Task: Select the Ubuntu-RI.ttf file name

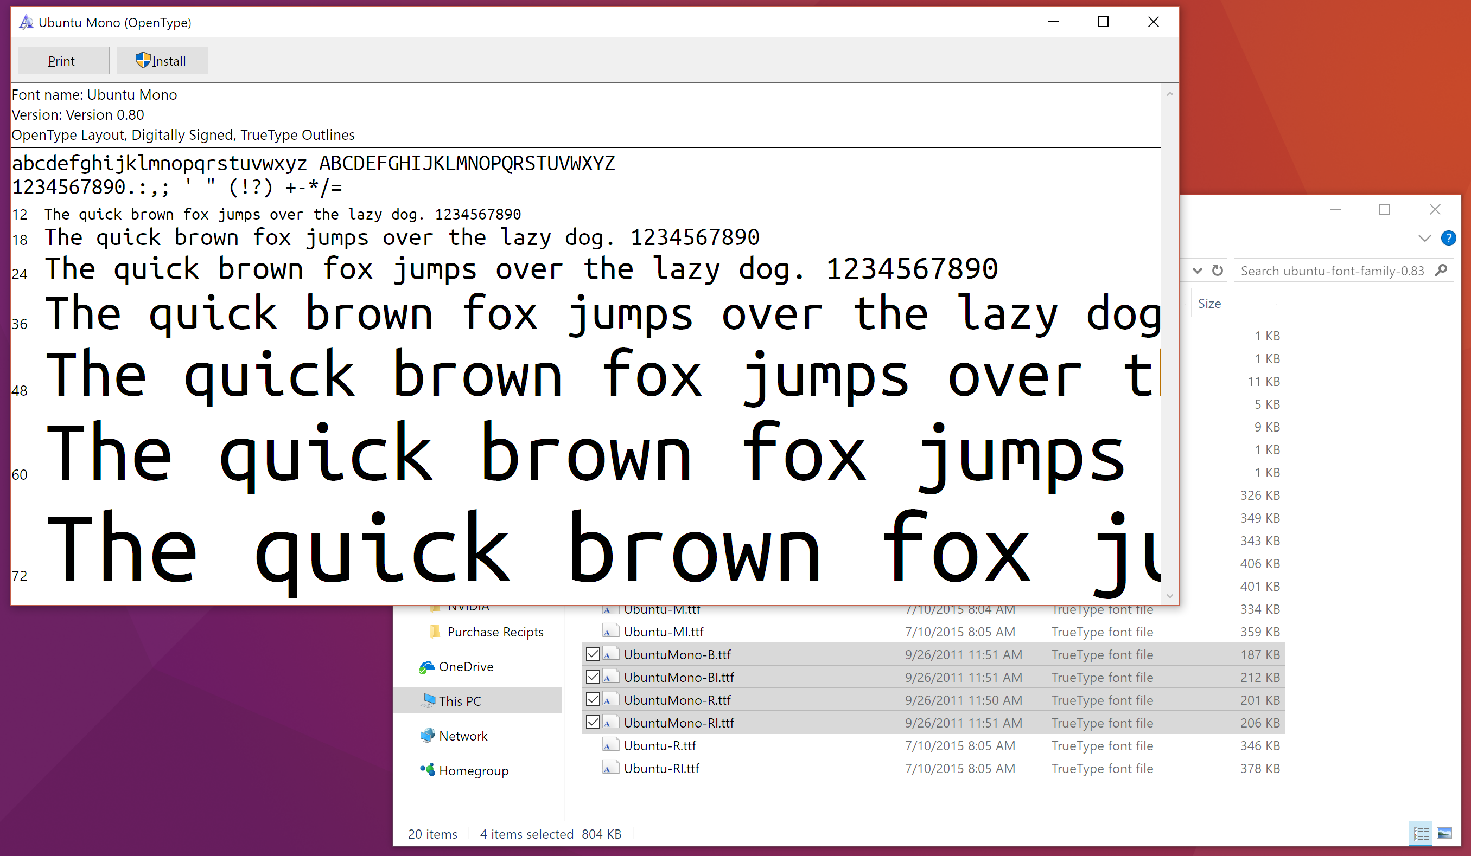Action: click(x=661, y=768)
